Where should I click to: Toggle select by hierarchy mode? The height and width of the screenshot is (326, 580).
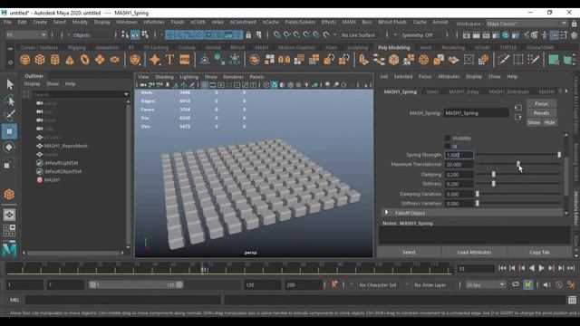click(x=125, y=35)
